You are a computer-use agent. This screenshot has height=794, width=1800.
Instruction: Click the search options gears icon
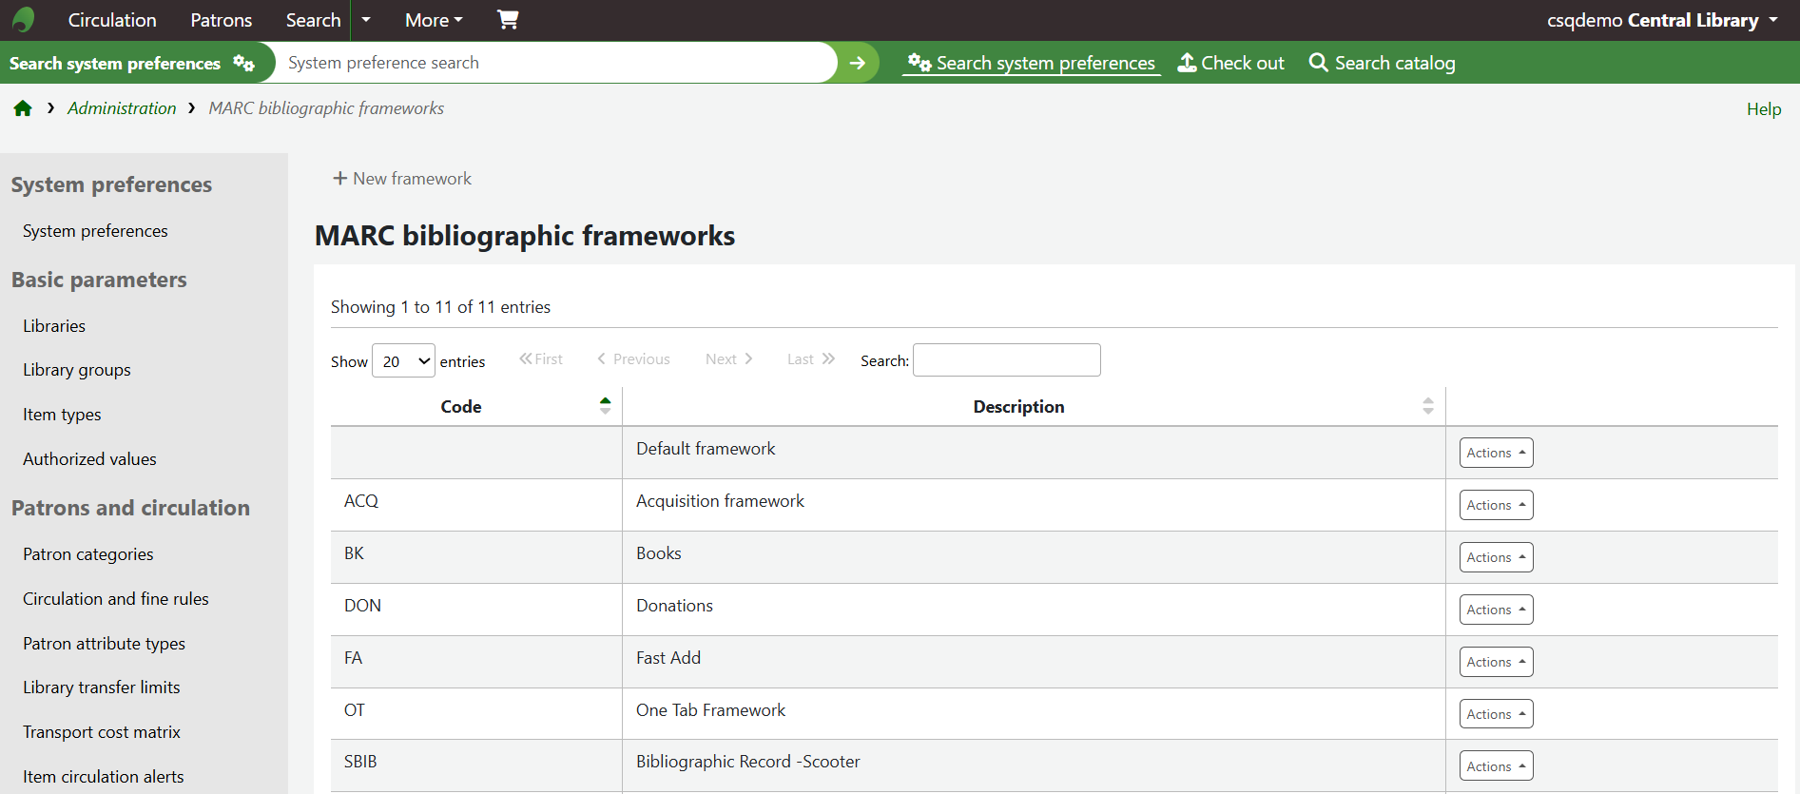pyautogui.click(x=244, y=63)
